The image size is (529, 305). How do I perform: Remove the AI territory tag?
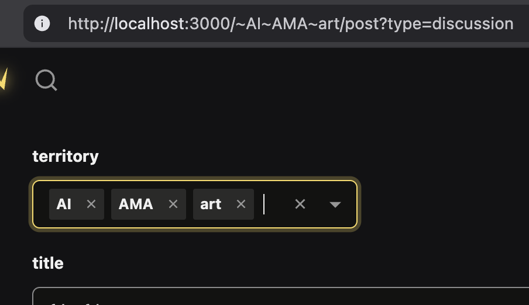tap(91, 204)
